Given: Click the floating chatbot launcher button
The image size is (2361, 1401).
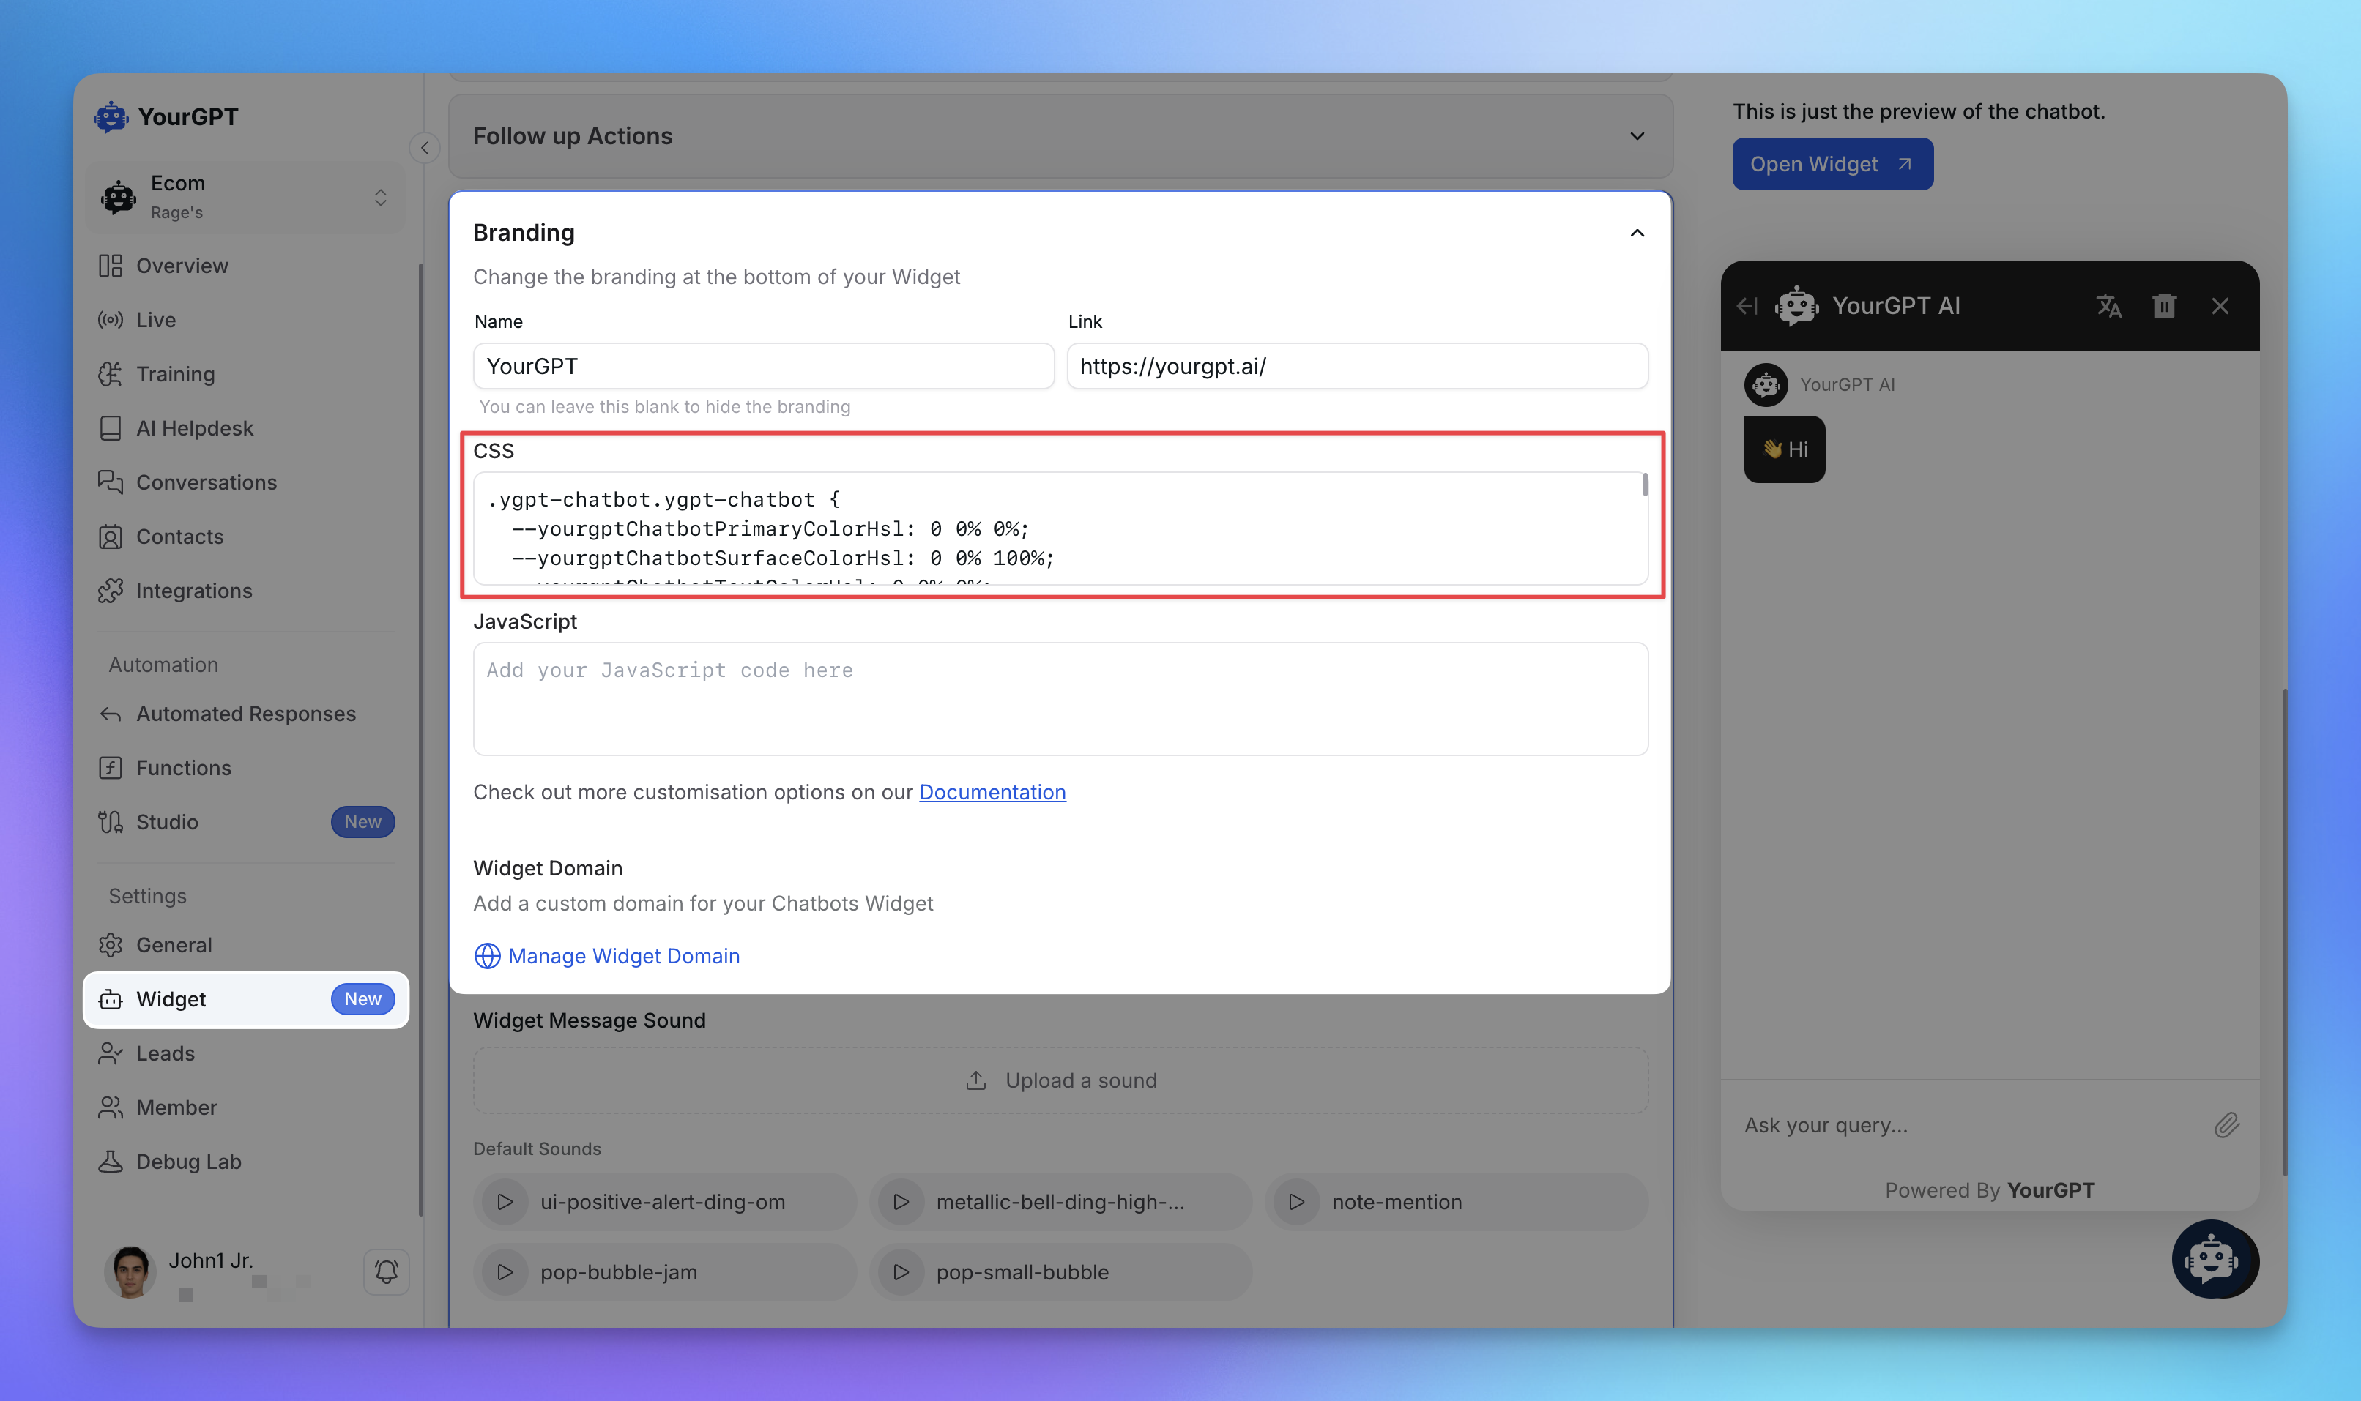Looking at the screenshot, I should 2215,1260.
